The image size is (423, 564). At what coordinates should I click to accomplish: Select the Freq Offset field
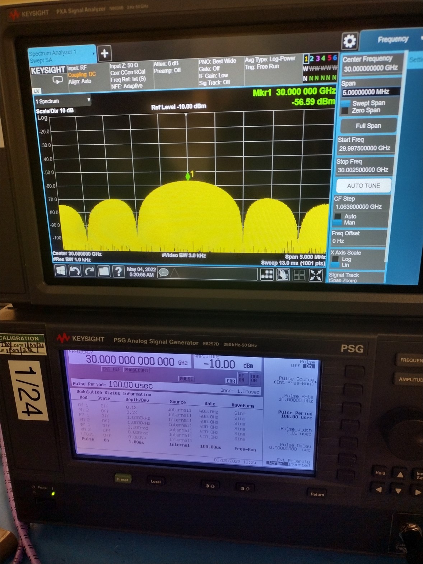pos(359,237)
